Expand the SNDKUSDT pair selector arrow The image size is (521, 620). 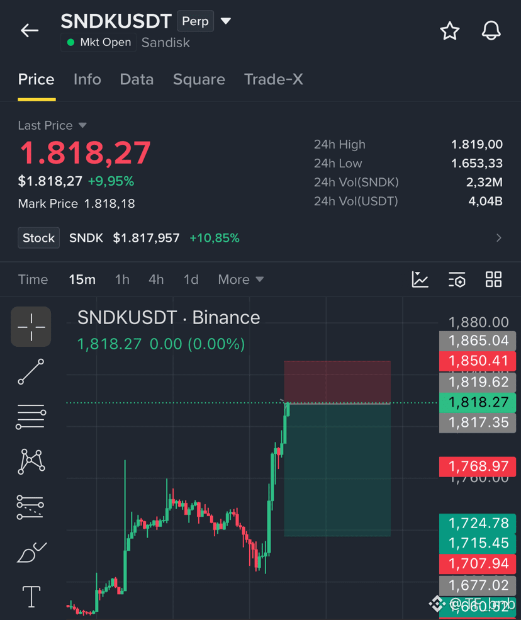tap(226, 21)
